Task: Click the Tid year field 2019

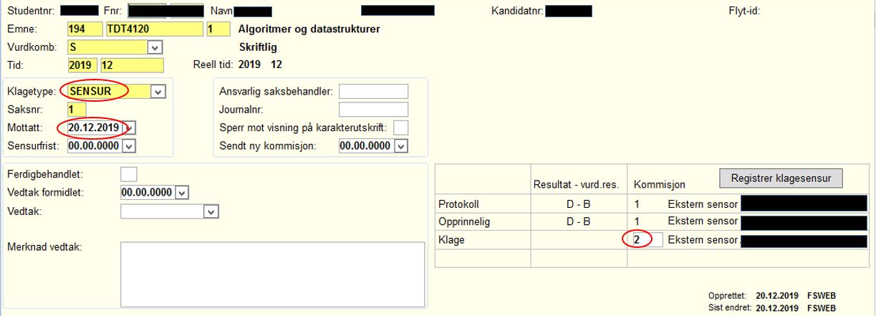Action: (x=82, y=65)
